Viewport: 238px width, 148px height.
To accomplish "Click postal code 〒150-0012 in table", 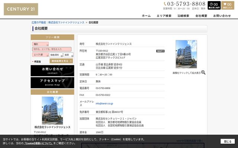I will pos(102,51).
